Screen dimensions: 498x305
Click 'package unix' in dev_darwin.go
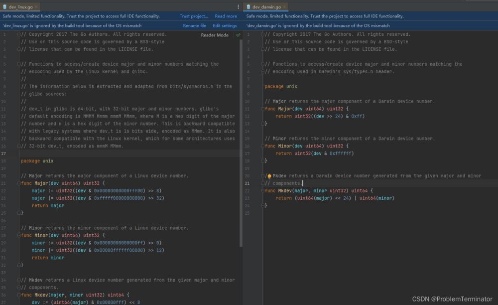tap(281, 86)
